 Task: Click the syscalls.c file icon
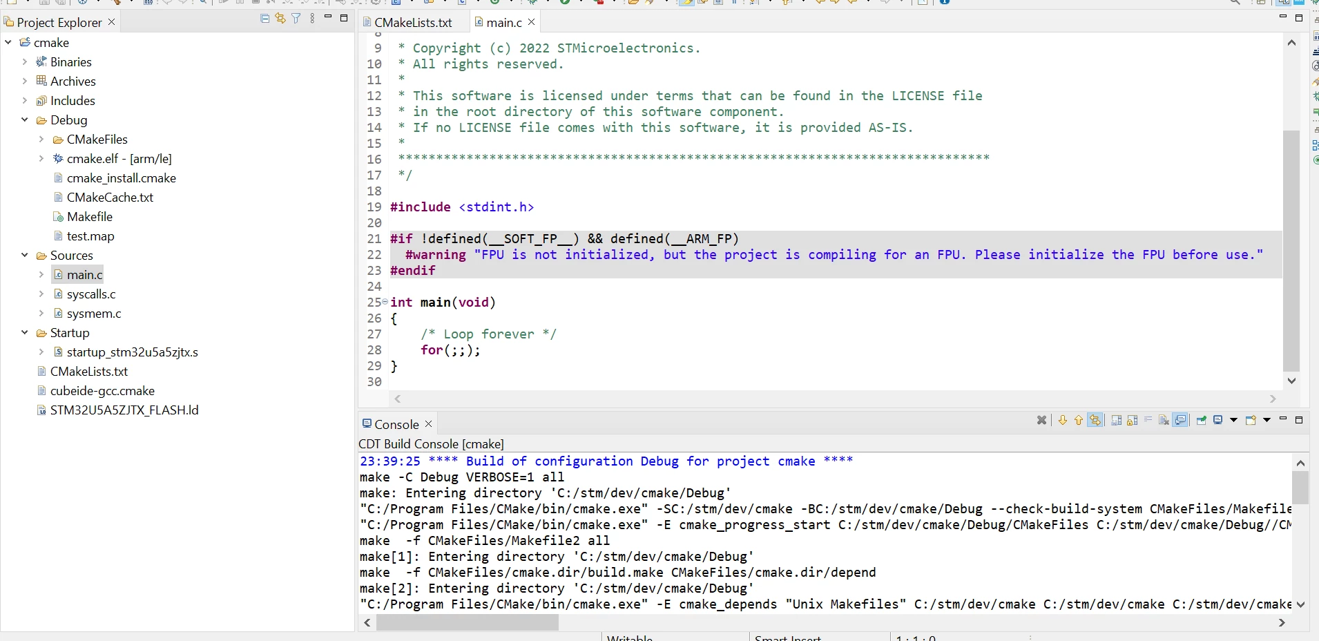(58, 294)
